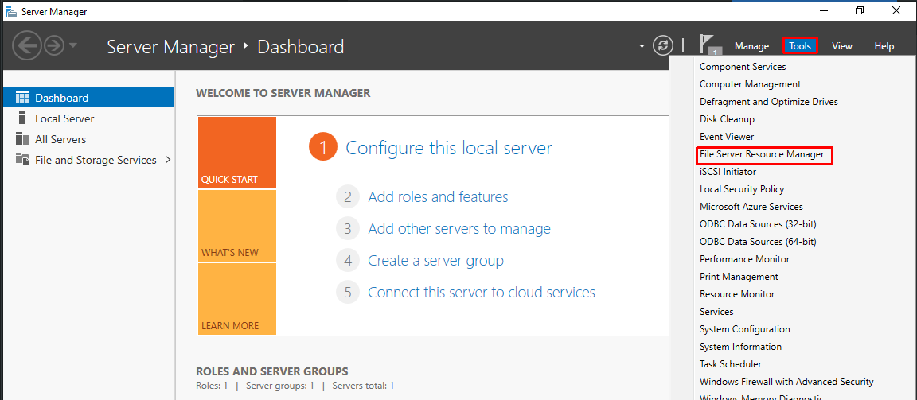Click the Add roles and features link

[438, 197]
